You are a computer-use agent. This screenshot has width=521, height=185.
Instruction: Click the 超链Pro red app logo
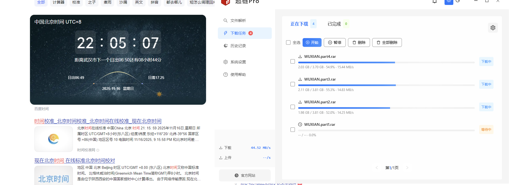(x=226, y=2)
